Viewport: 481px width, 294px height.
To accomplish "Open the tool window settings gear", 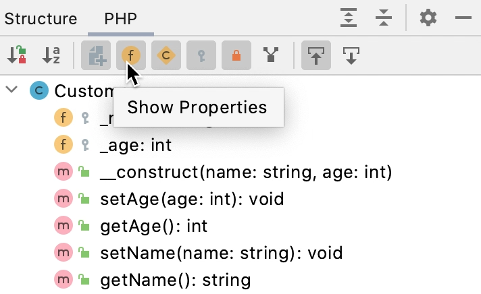I will click(x=428, y=18).
